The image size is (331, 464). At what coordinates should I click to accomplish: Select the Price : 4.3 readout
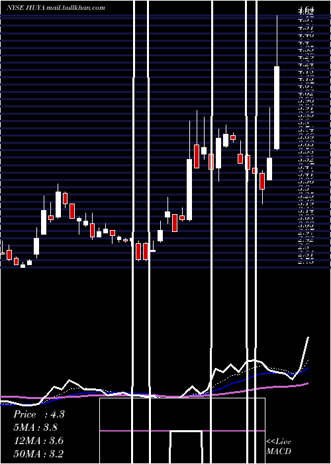(x=38, y=414)
